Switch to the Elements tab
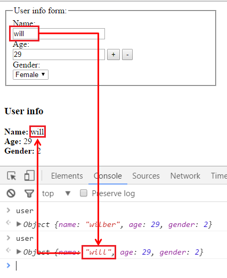Screen dimensions: 227x278 point(67,176)
